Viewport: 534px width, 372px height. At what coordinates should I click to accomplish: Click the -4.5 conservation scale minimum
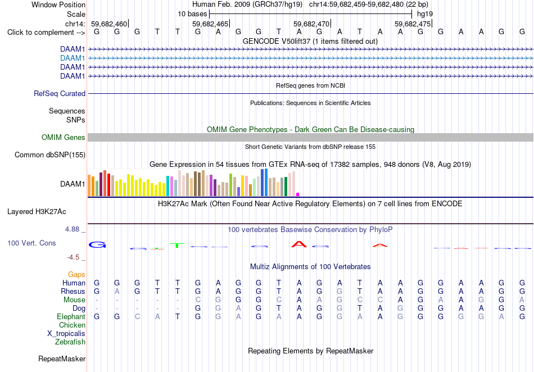pyautogui.click(x=73, y=257)
